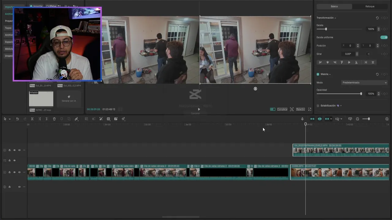This screenshot has height=220, width=392.
Task: Click the Escala 100% value field
Action: point(371,29)
